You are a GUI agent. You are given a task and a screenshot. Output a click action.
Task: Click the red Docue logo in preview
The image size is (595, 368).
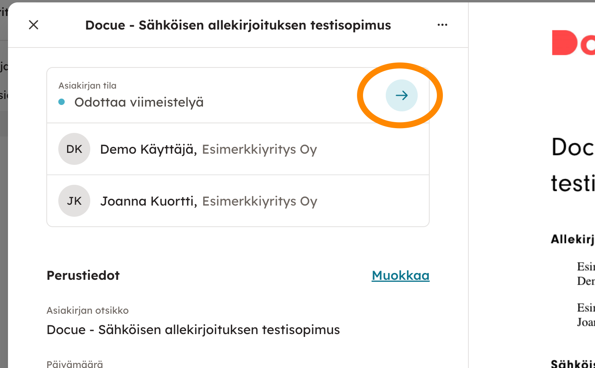(x=573, y=43)
